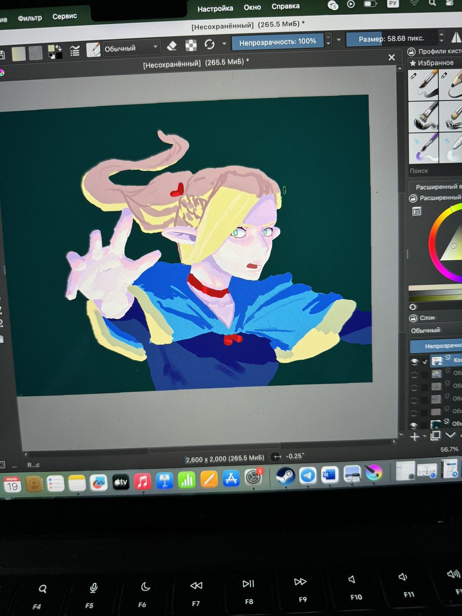The height and width of the screenshot is (616, 462).
Task: Open the "Избранное" brush tag dropdown
Action: click(x=435, y=63)
